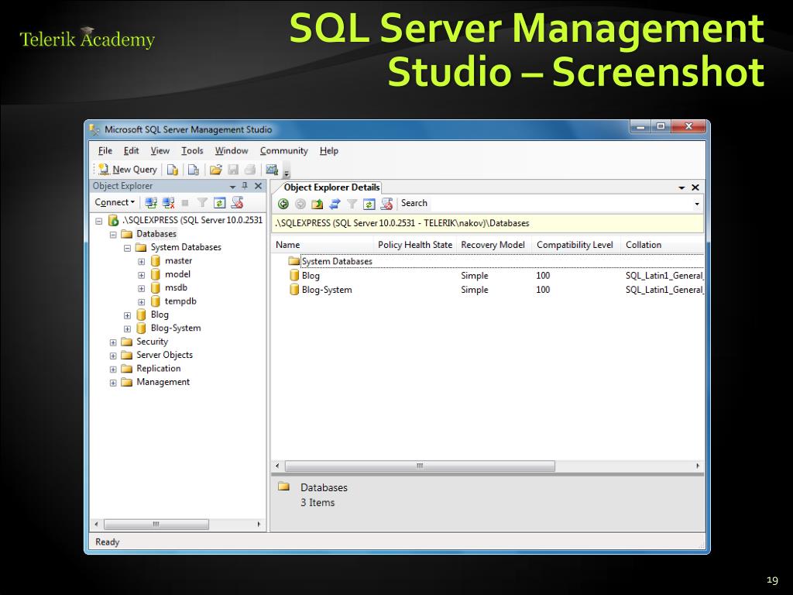
Task: Sort by the Policy Health State column
Action: (x=415, y=245)
